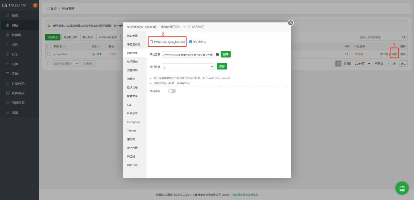Screen dimensions: 414x200
Task: Open the 20条/页 page size dropdown
Action: 363,64
